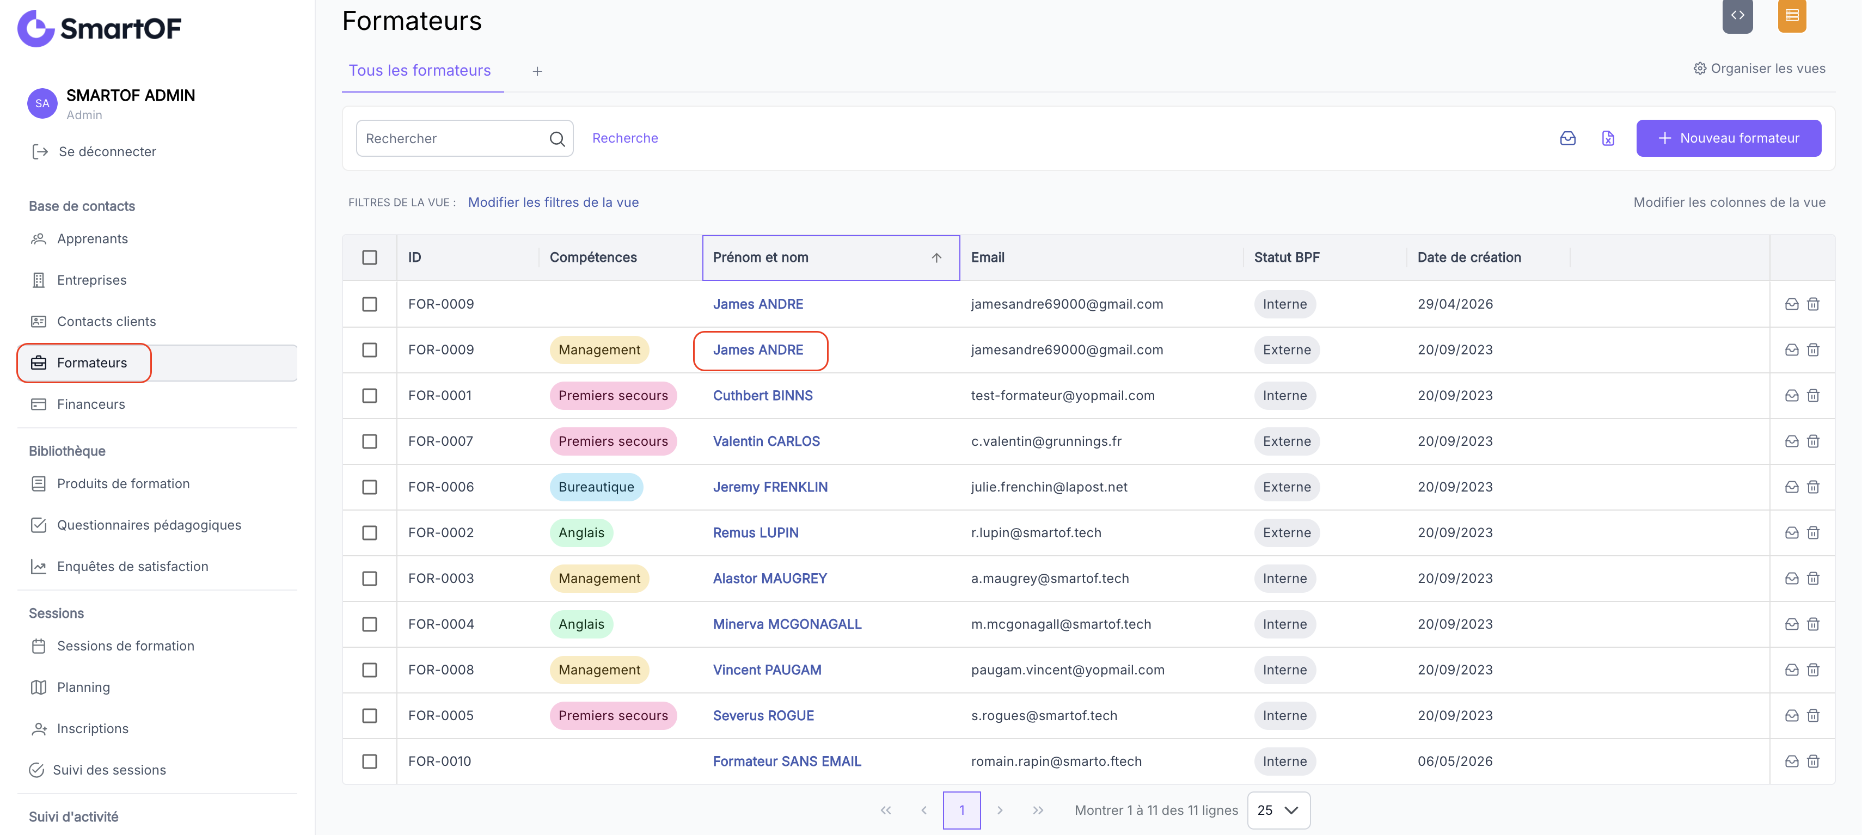Open Enquêtes de satisfaction

(132, 566)
